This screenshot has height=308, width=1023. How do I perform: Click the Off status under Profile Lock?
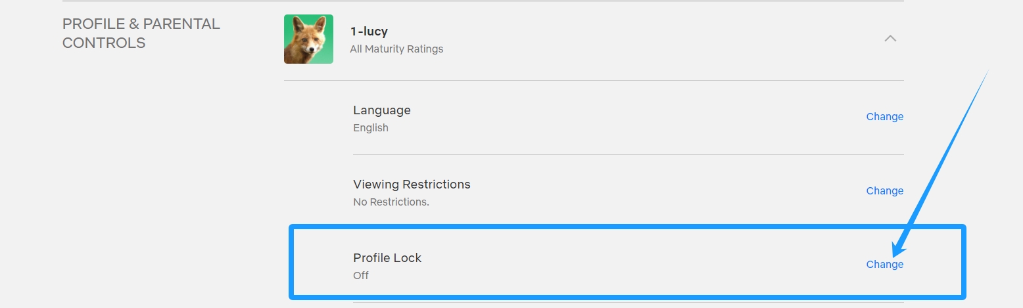coord(361,275)
